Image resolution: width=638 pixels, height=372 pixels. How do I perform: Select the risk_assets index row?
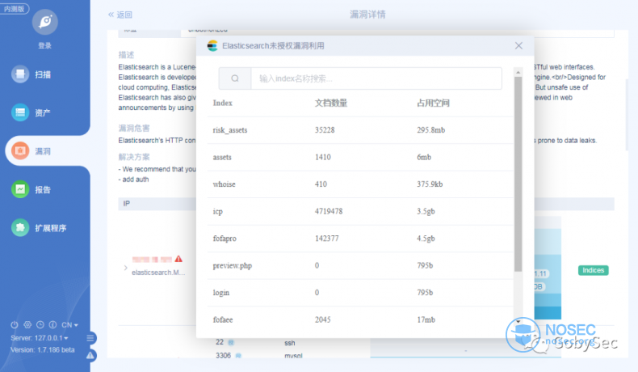tap(360, 130)
